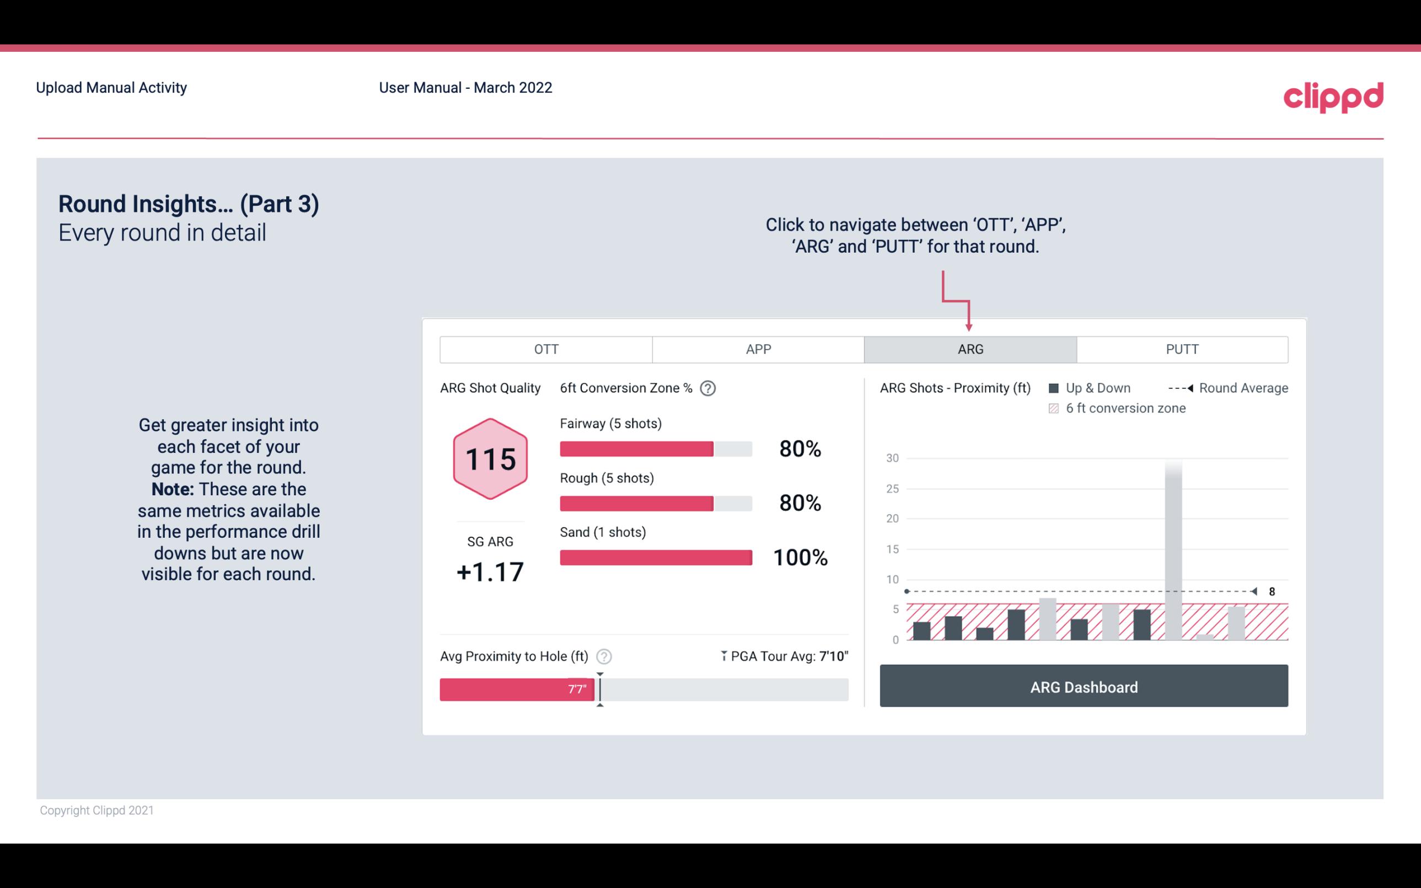Click the ARG tab to view stats

coord(970,350)
